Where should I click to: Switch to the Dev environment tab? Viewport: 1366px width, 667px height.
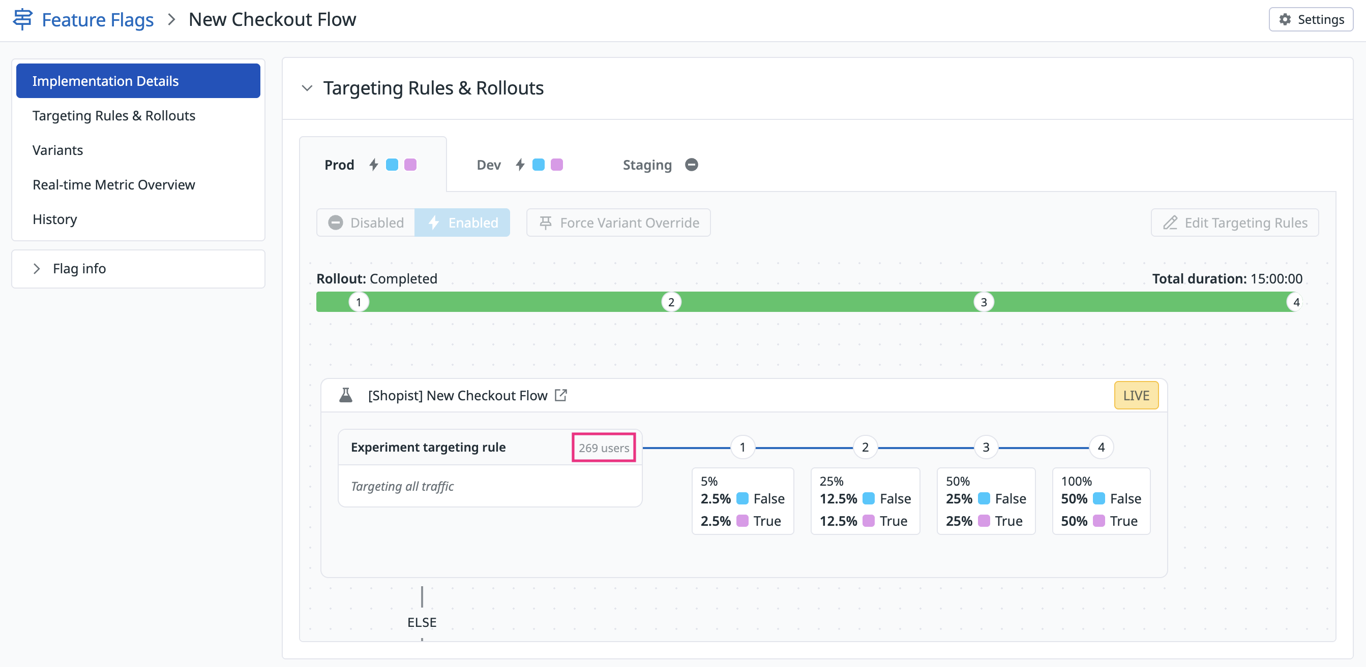click(488, 165)
